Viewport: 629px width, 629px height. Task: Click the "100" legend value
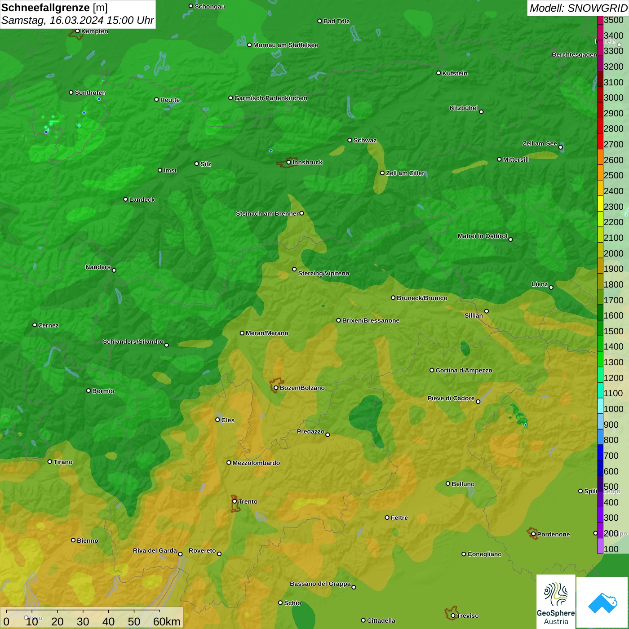click(x=611, y=549)
